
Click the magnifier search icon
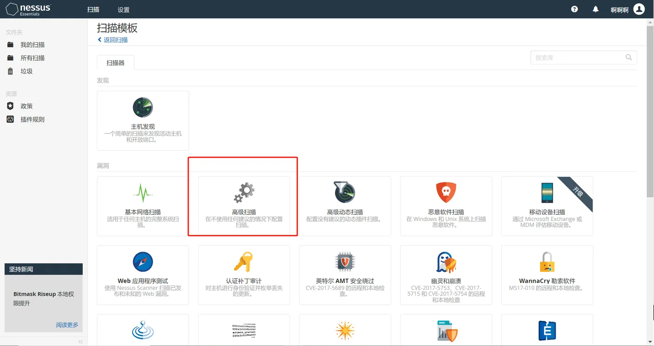[629, 57]
